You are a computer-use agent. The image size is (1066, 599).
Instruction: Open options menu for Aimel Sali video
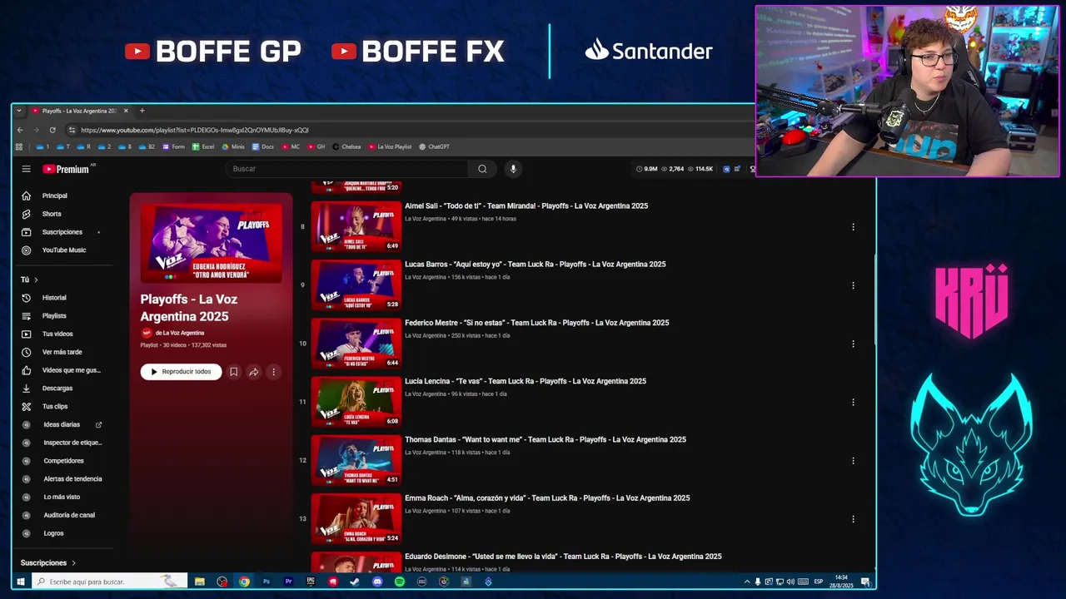[x=853, y=227]
